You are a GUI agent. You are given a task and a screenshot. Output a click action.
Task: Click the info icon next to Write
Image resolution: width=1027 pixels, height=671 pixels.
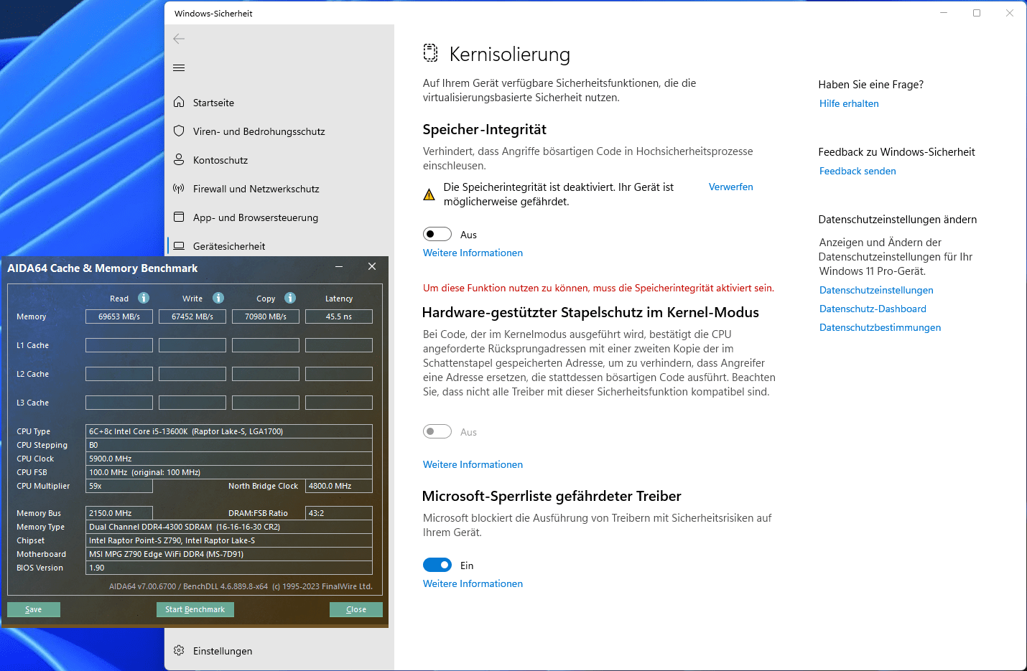click(218, 298)
